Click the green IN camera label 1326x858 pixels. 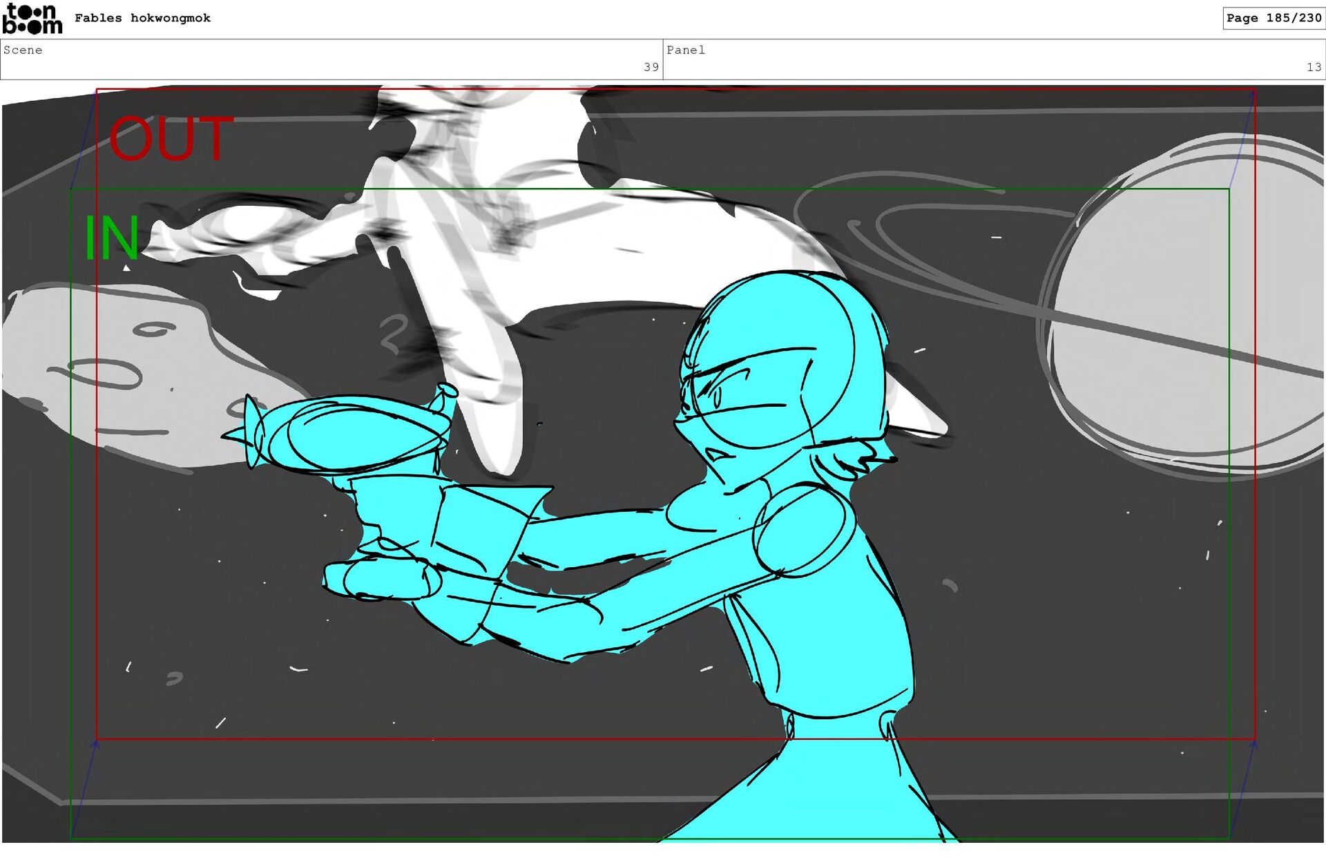coord(111,238)
